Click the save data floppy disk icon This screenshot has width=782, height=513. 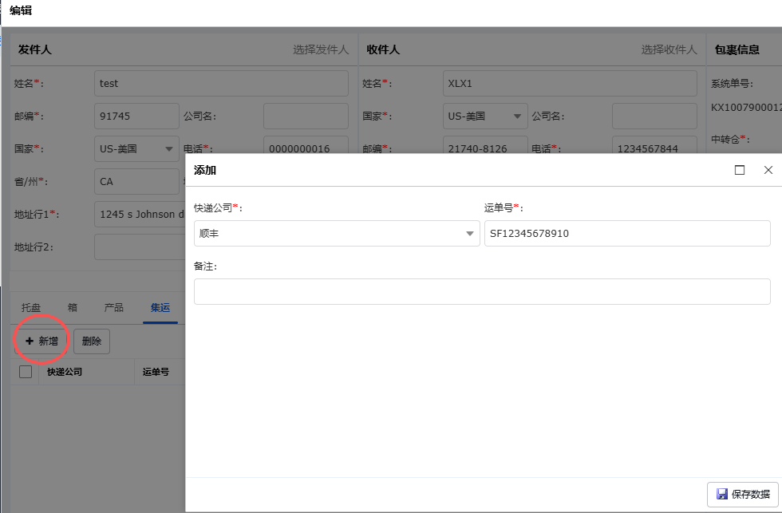pyautogui.click(x=721, y=495)
